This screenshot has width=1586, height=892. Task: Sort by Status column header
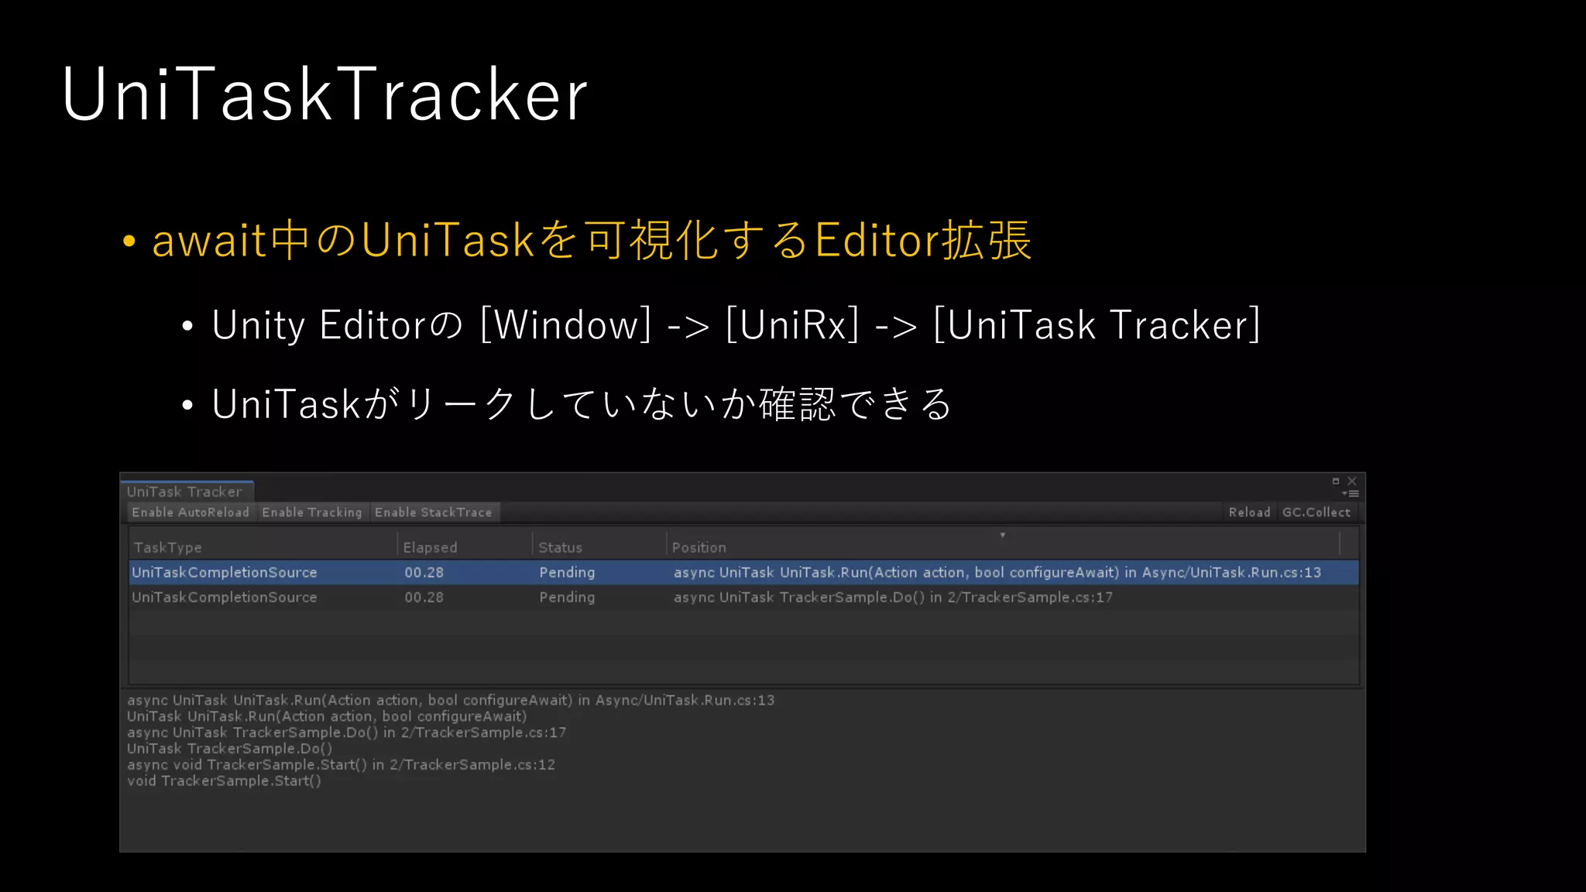point(599,547)
